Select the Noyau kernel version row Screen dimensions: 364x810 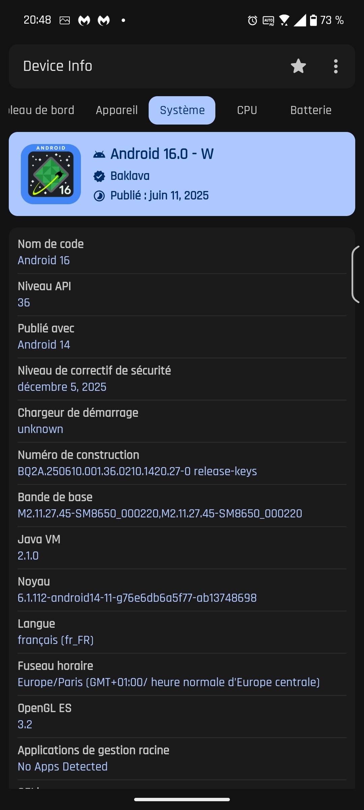pos(182,590)
